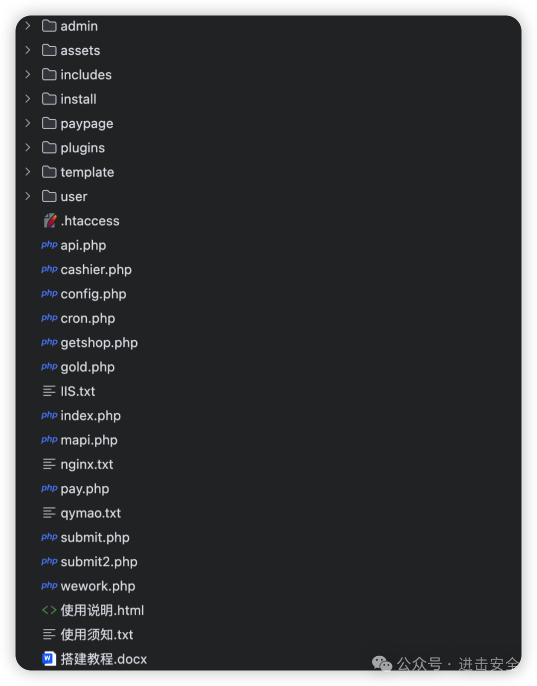Expand the plugins folder arrow
The height and width of the screenshot is (686, 537).
click(x=28, y=148)
